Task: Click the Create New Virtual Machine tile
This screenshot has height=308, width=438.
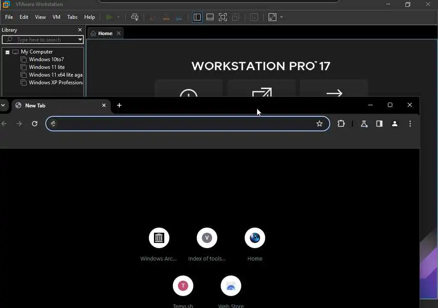Action: point(189,88)
